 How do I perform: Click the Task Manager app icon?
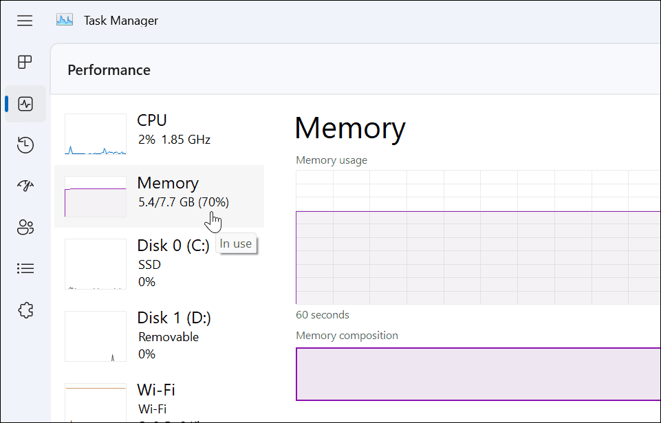(65, 20)
